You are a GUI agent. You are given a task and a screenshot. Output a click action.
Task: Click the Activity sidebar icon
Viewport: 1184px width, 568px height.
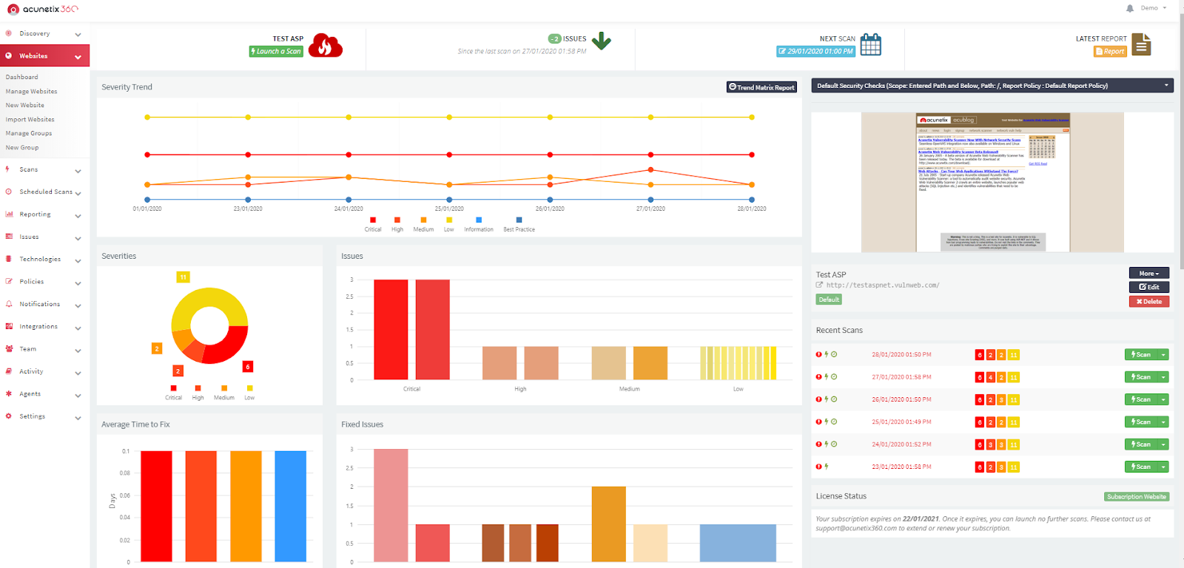pos(9,371)
